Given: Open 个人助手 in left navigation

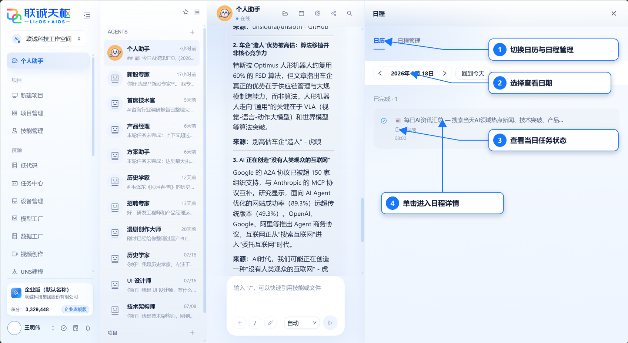Looking at the screenshot, I should click(48, 61).
